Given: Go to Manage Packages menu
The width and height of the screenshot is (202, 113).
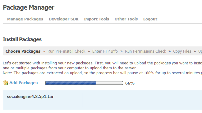Looking at the screenshot, I should click(x=25, y=19).
